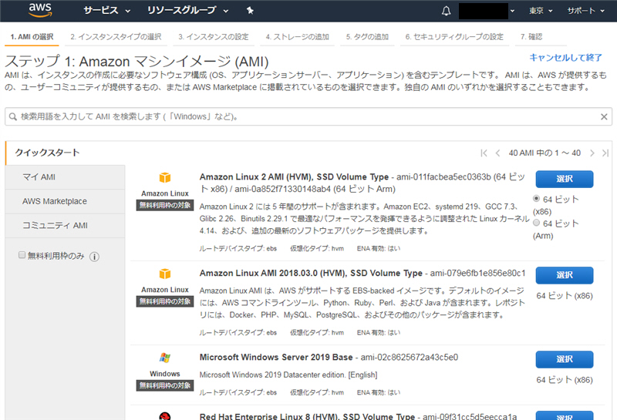Go to 3. インスタンスの設定 step
The width and height of the screenshot is (617, 420).
(x=214, y=37)
